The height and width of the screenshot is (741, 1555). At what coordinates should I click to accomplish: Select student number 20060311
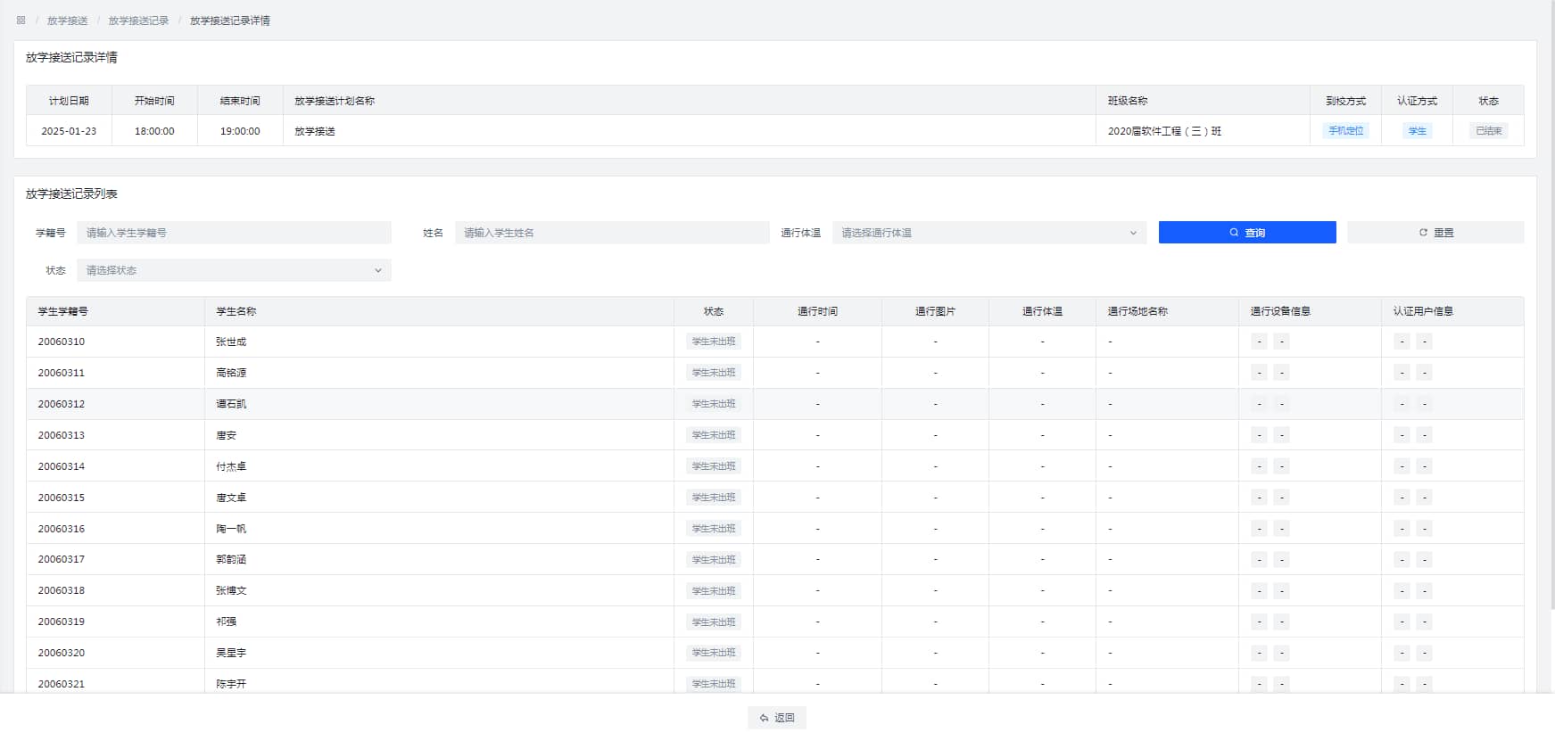pos(62,373)
